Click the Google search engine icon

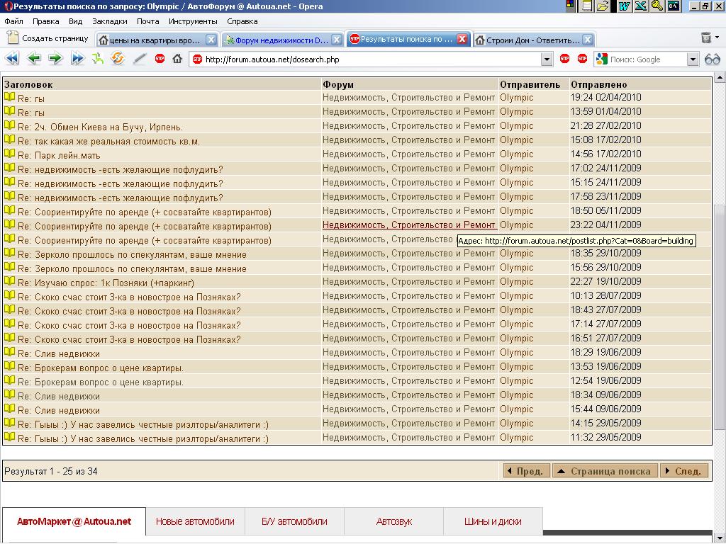point(601,59)
